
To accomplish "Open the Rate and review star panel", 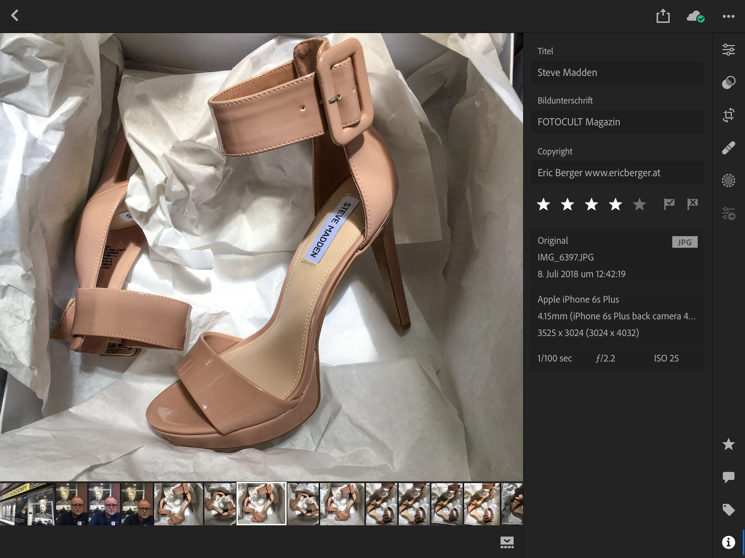I will [x=728, y=444].
